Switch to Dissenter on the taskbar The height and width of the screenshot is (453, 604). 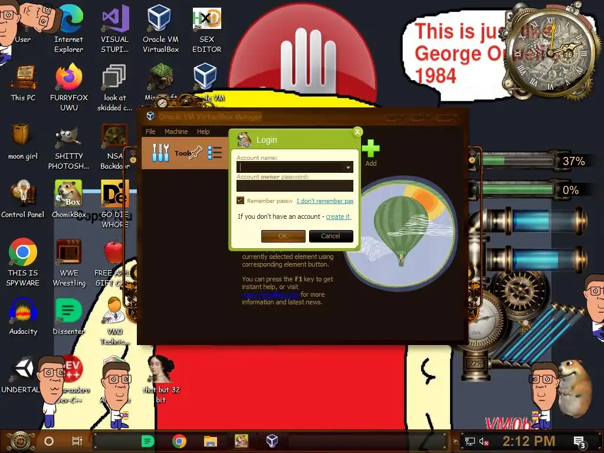coord(147,441)
